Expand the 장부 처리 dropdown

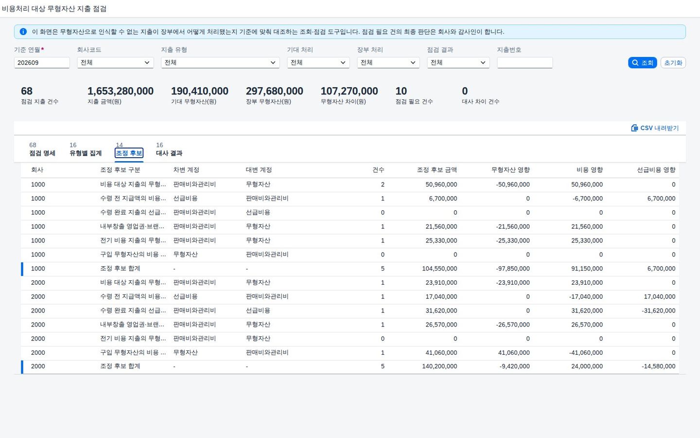pyautogui.click(x=388, y=63)
